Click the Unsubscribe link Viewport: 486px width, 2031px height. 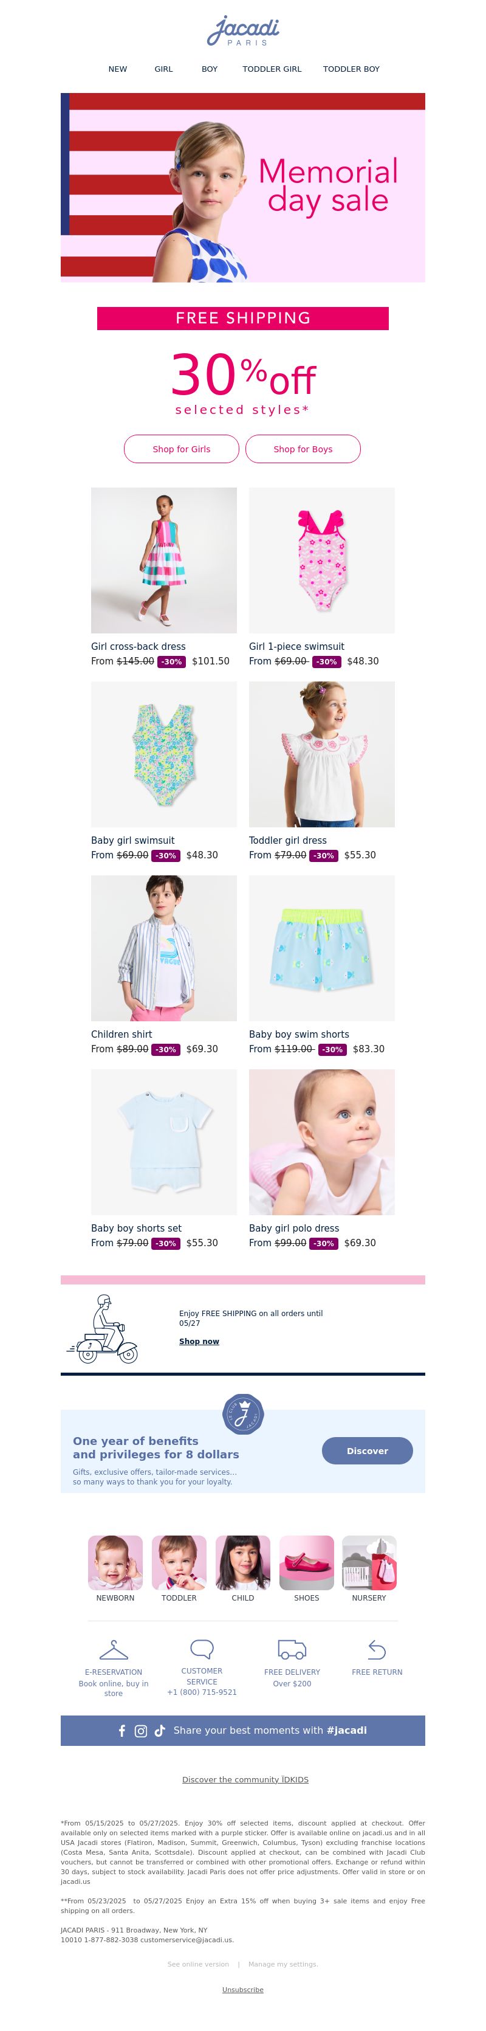(x=242, y=1990)
